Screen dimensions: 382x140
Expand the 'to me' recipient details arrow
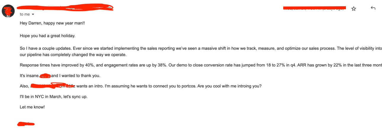33,14
